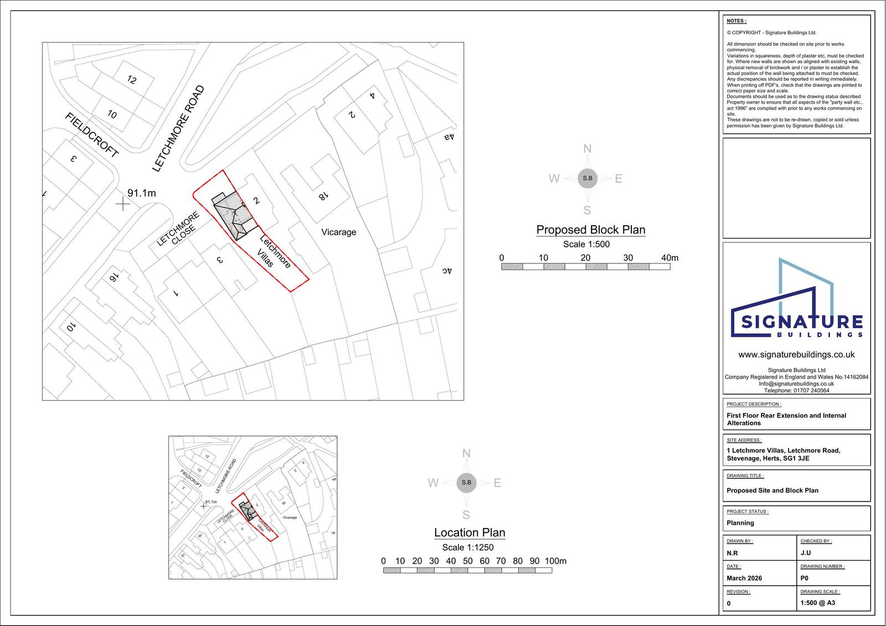The image size is (886, 626).
Task: Select the NOTES heading in the title block
Action: tap(736, 21)
